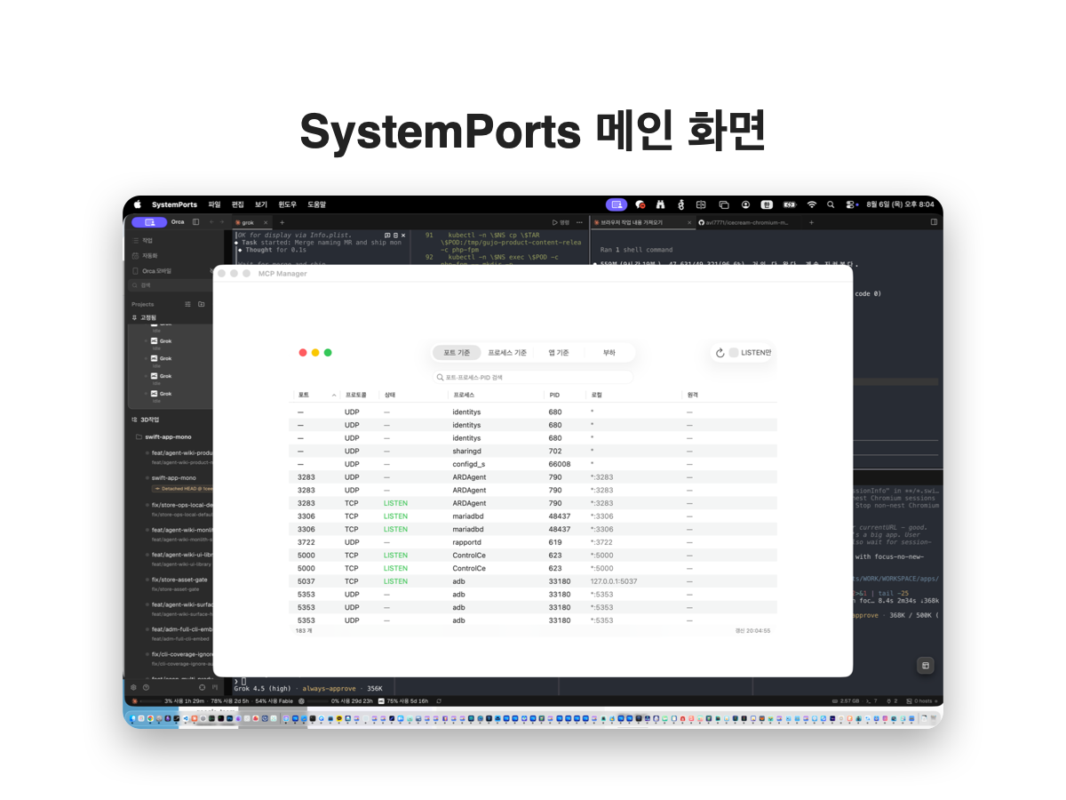The width and height of the screenshot is (1066, 800).
Task: Click the floating panel icon at Orca bottom right
Action: [926, 665]
